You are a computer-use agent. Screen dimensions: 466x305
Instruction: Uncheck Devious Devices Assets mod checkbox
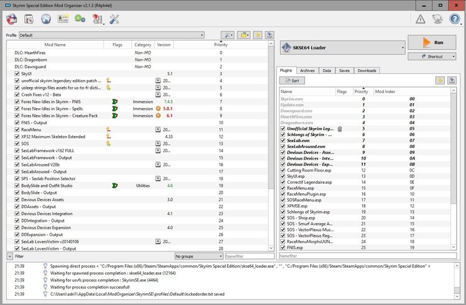pos(17,199)
